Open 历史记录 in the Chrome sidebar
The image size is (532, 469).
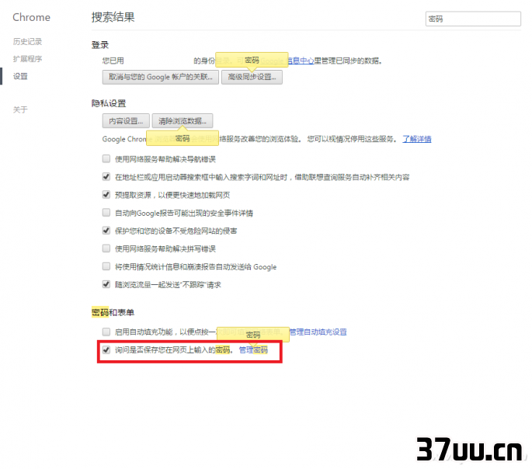point(27,41)
